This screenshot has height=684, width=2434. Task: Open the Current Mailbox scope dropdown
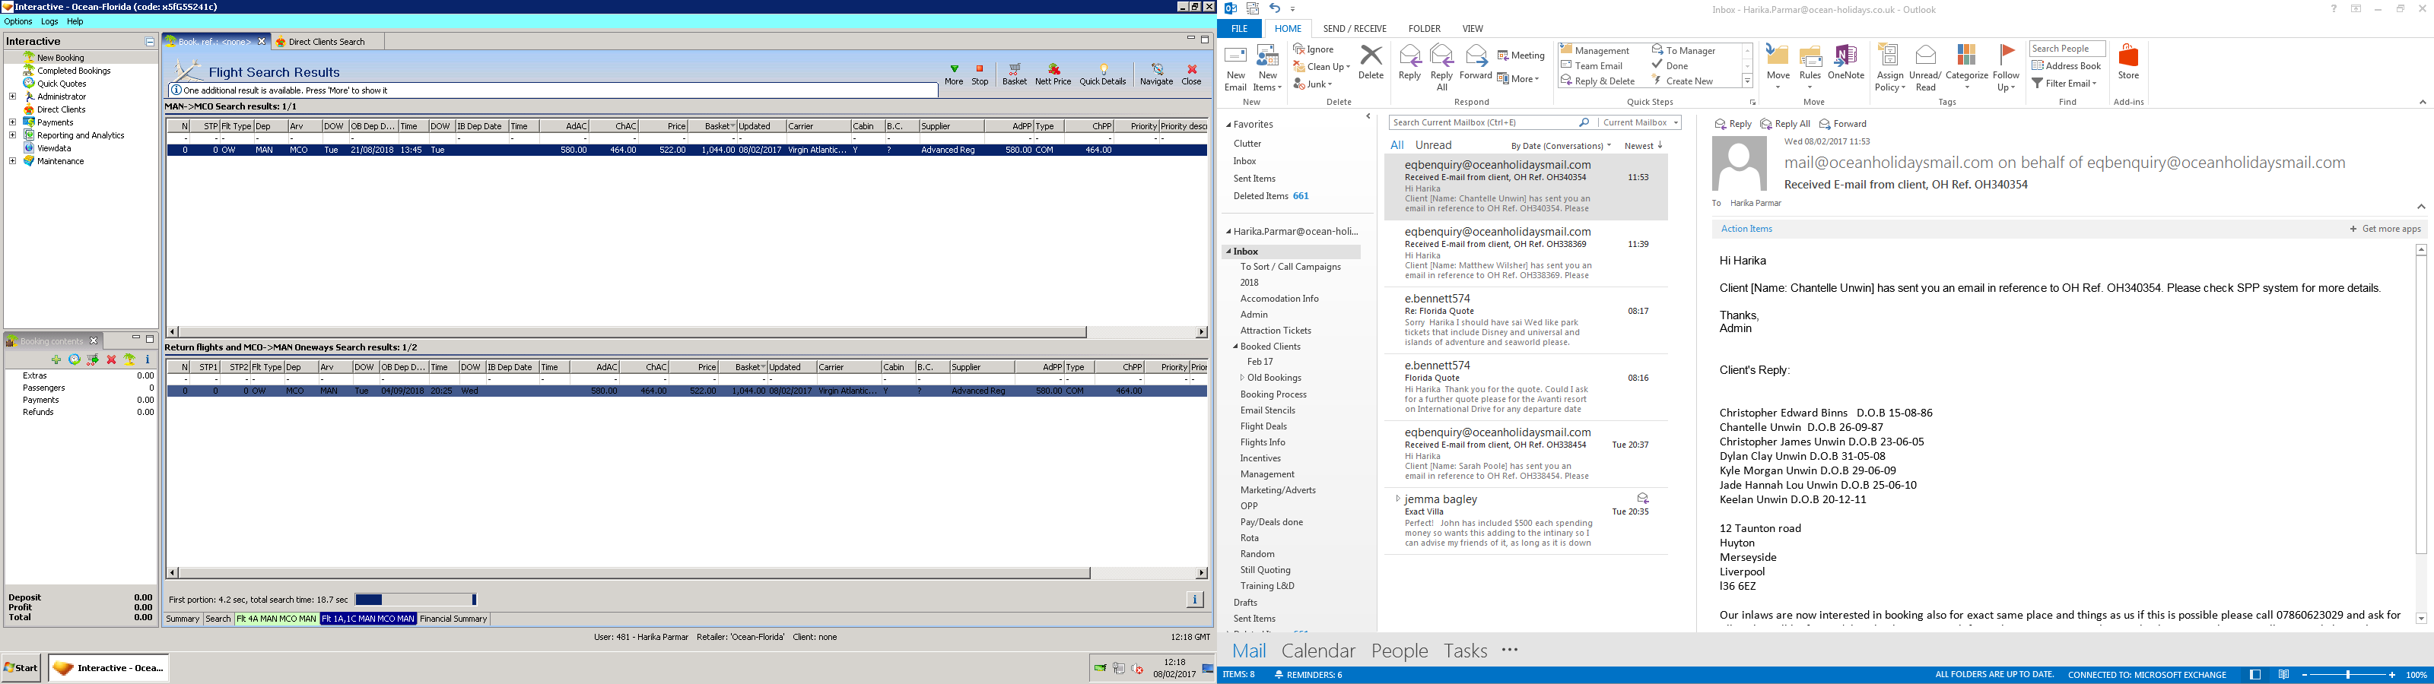click(1641, 123)
